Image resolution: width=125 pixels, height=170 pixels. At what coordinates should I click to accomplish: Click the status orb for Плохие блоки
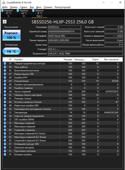5,81
